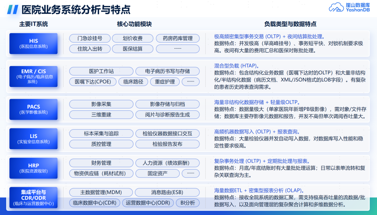Click the 消息路由(ESB) module pill
Image resolution: width=377 pixels, height=215 pixels.
coord(167,192)
